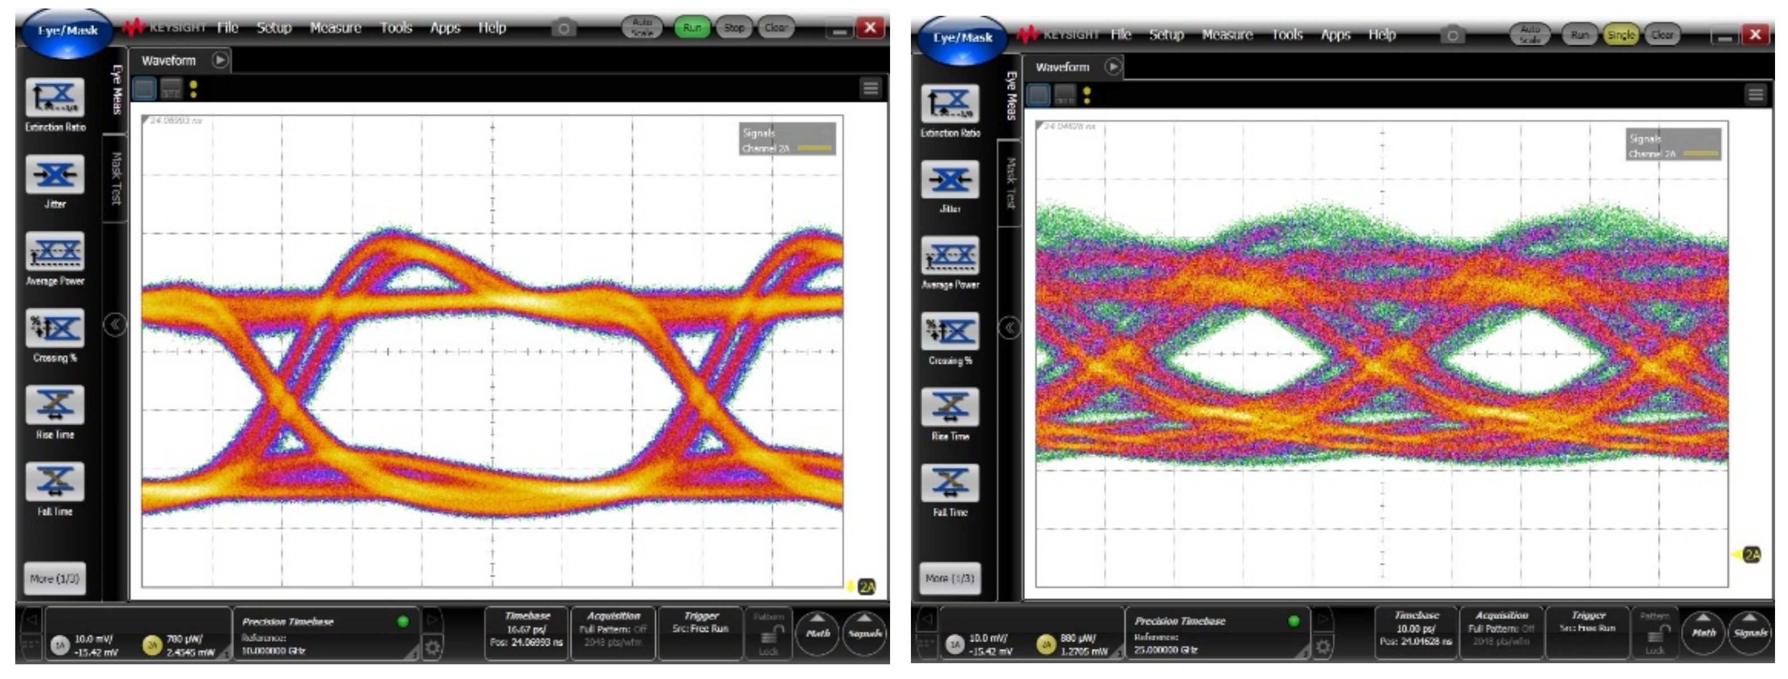Viewport: 1788px width, 679px height.
Task: Select Average Power measurement in left window
Action: 55,252
